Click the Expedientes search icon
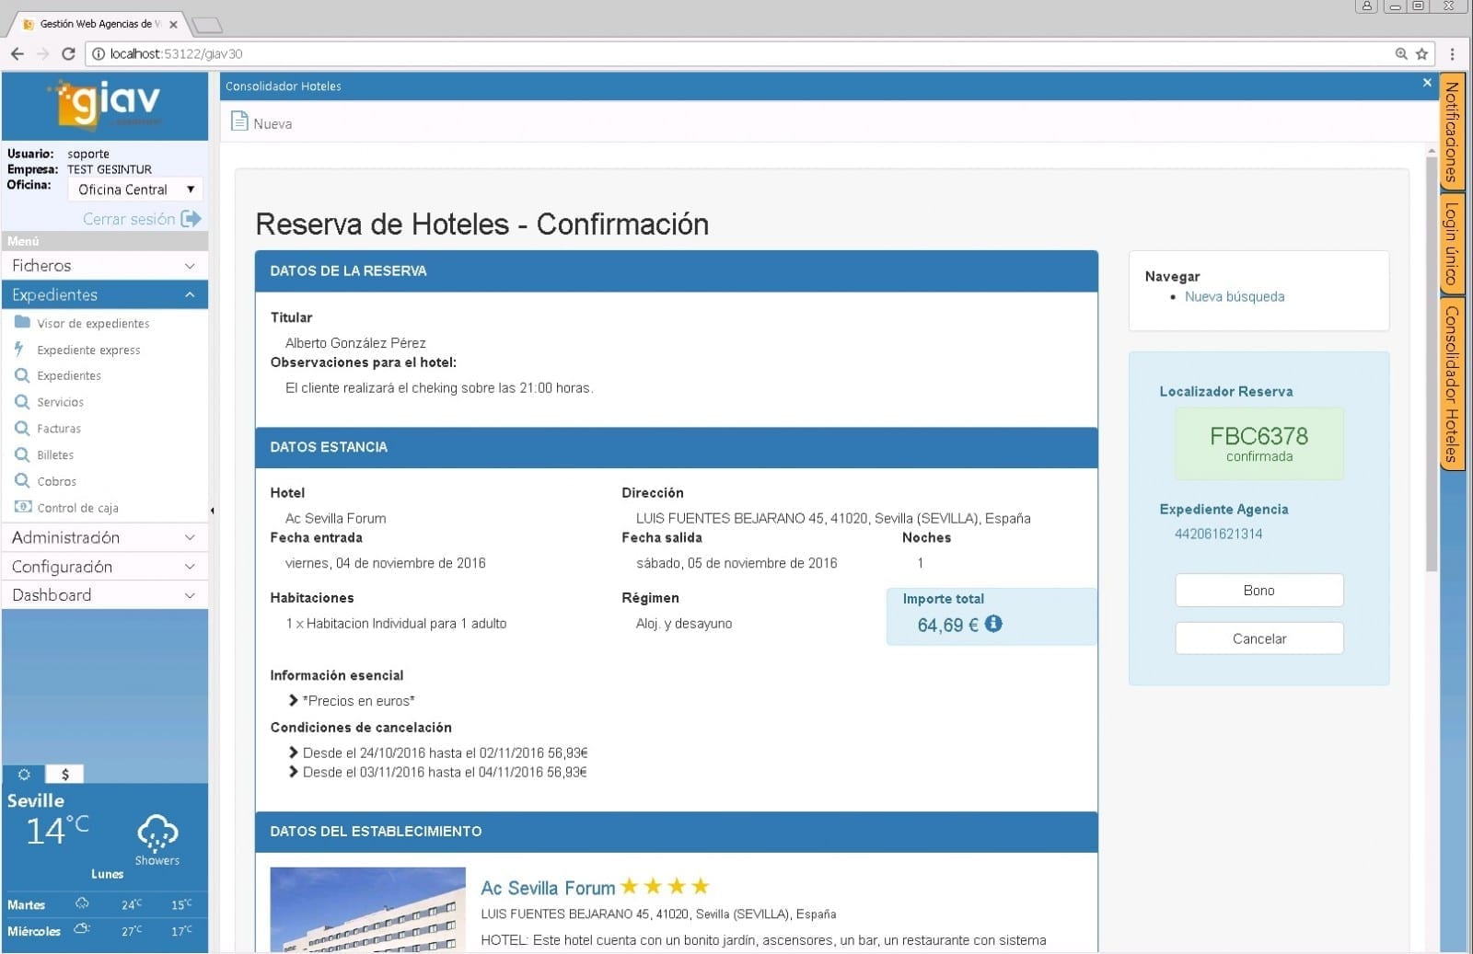This screenshot has height=954, width=1473. tap(22, 375)
